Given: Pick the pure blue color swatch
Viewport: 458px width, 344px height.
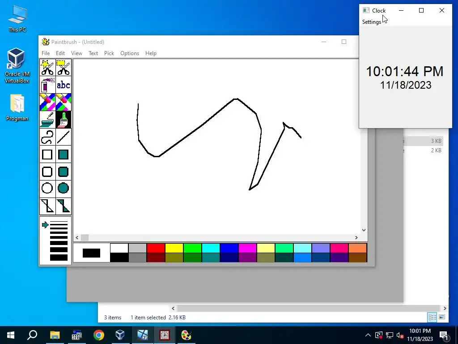Looking at the screenshot, I should 229,248.
